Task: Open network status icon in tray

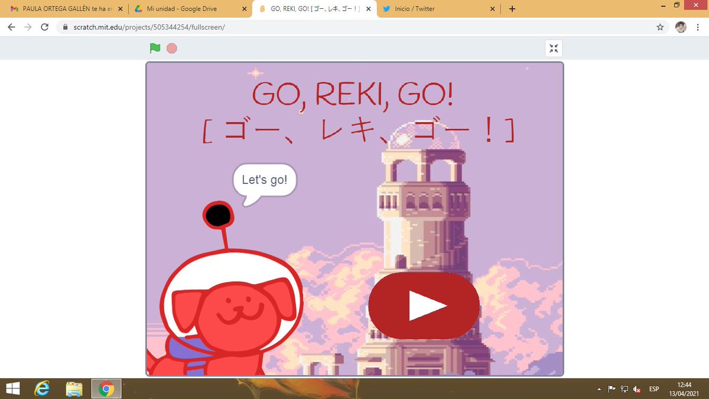Action: click(x=625, y=389)
